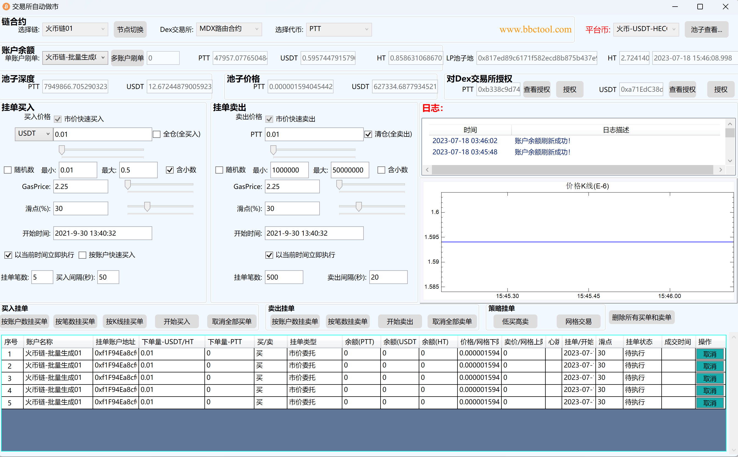Click buy GasPrice input field

pos(81,186)
